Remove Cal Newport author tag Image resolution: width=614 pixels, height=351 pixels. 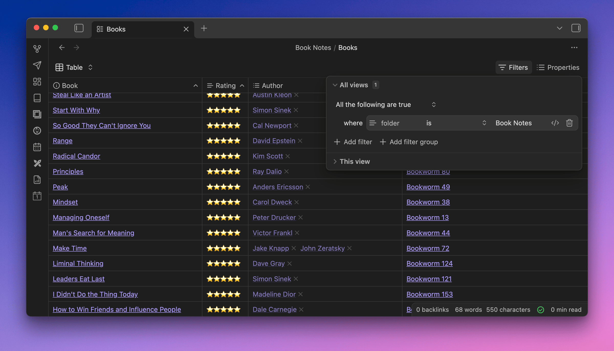[296, 125]
